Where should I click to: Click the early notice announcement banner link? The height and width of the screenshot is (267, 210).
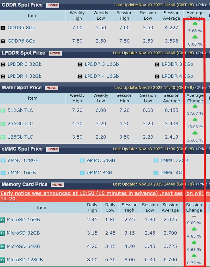(105, 196)
